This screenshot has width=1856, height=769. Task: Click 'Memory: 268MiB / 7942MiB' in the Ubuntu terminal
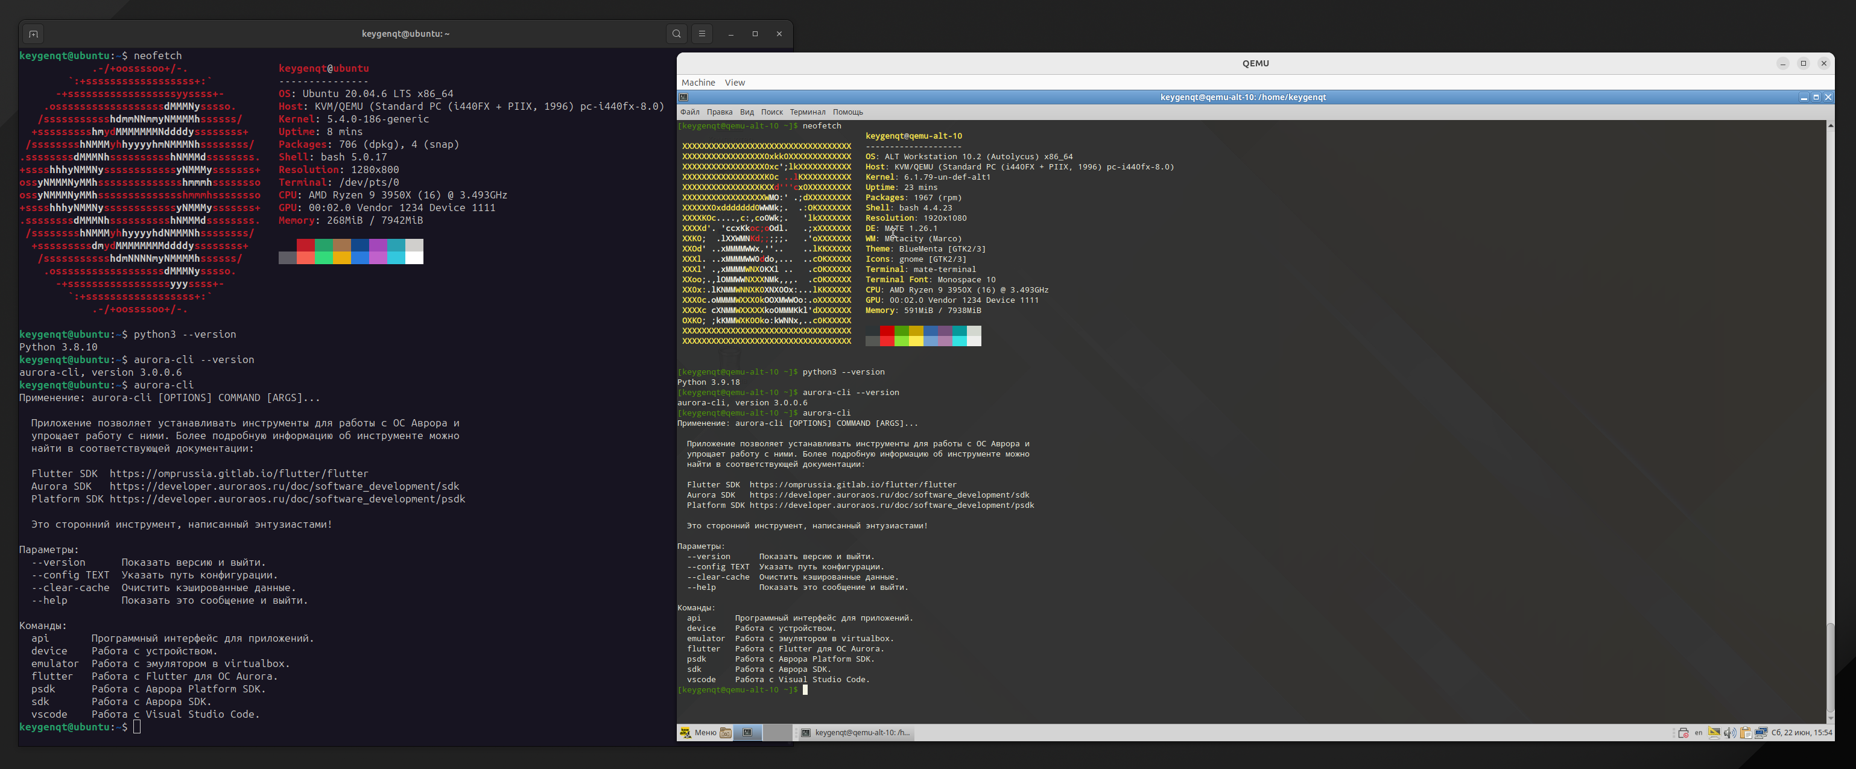350,221
